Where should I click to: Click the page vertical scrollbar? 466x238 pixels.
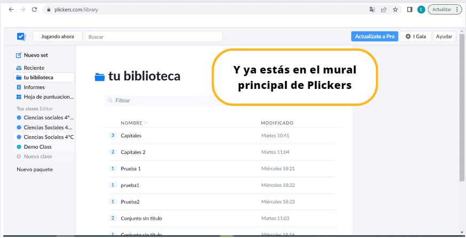click(462, 106)
